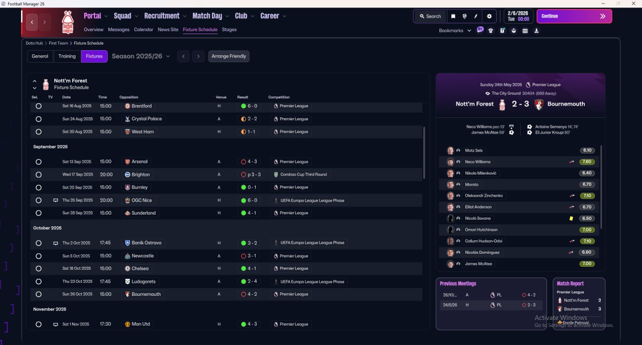
Task: Click Nott'm Forest crest in match result header
Action: pos(502,104)
